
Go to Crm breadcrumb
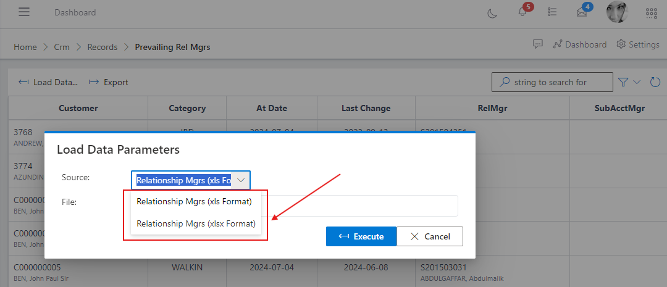62,47
